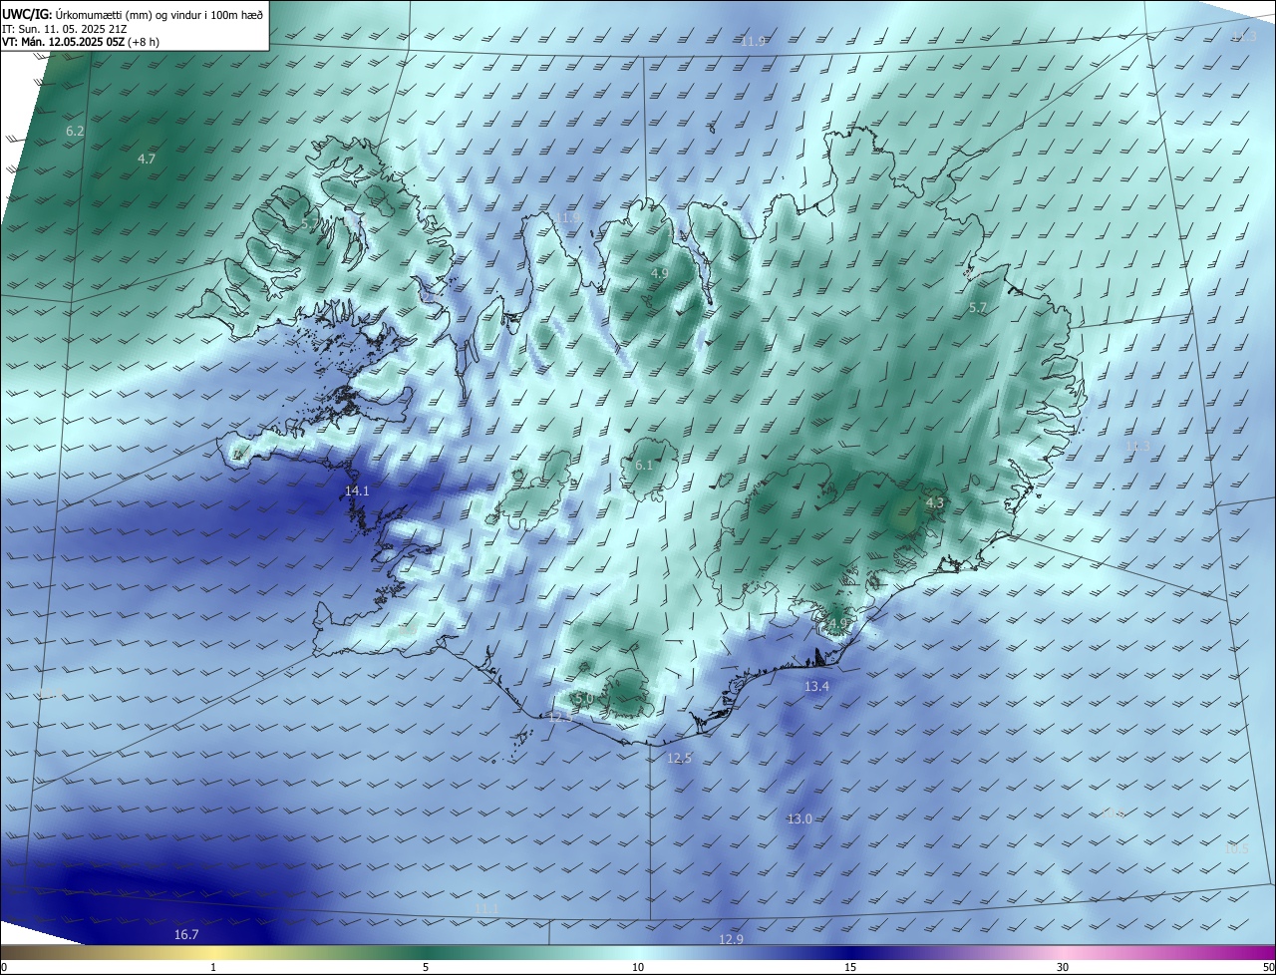Click the 5.7 value label in the Westfjords
The height and width of the screenshot is (975, 1276).
click(x=310, y=224)
